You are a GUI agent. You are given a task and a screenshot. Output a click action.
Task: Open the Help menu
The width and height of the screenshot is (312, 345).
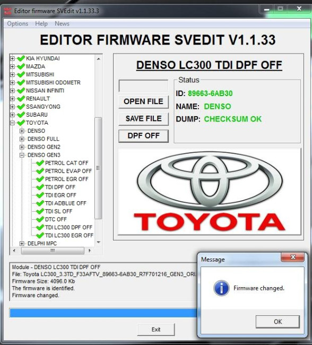[x=41, y=23]
